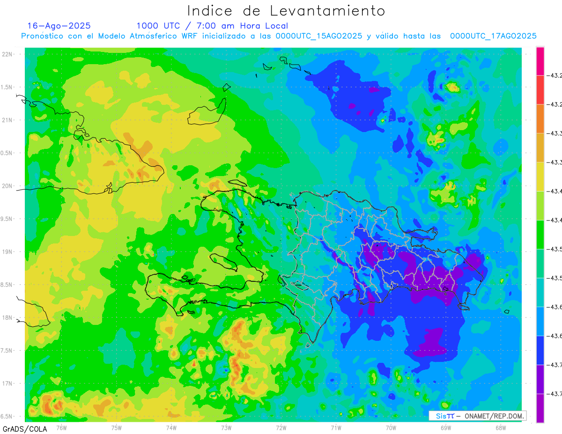Click the '72W' longitude label
Image resolution: width=562 pixels, height=434 pixels.
coord(281,427)
